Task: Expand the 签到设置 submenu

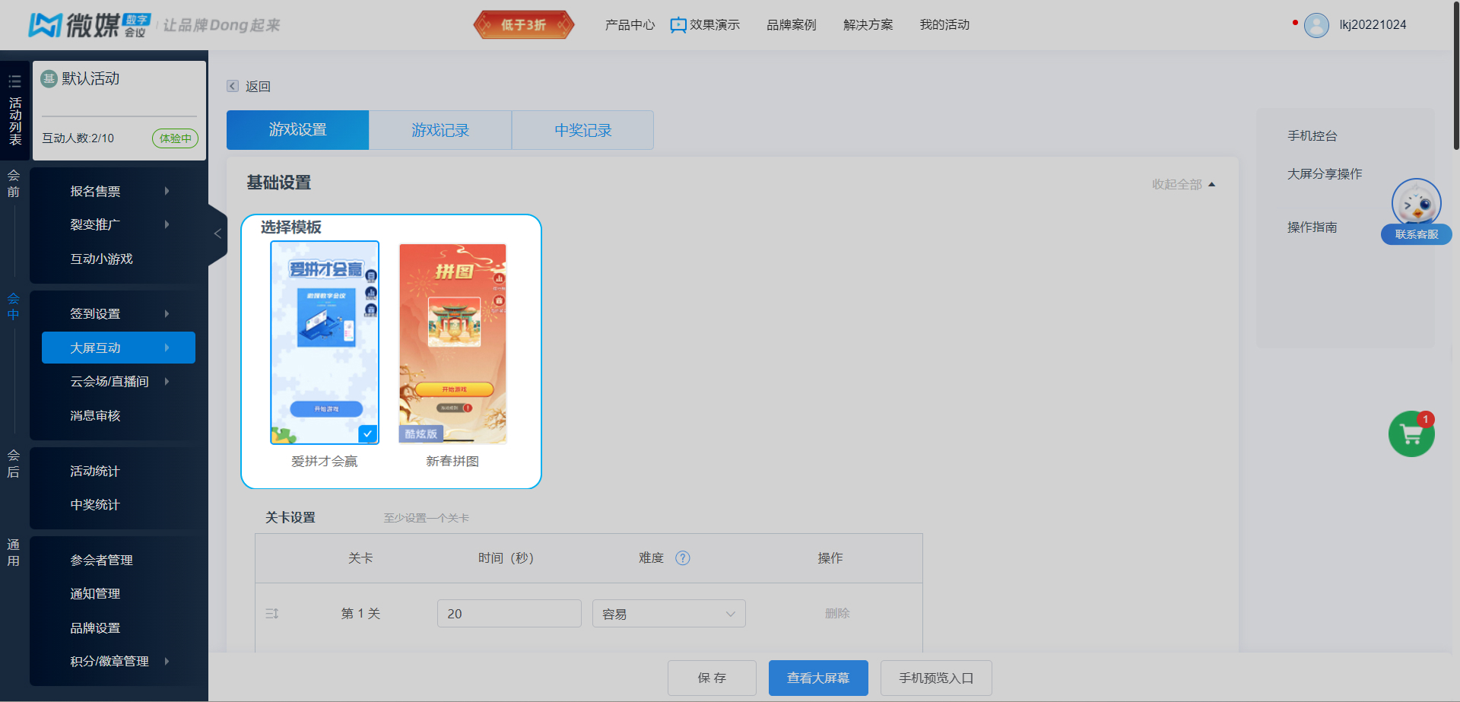Action: tap(167, 313)
